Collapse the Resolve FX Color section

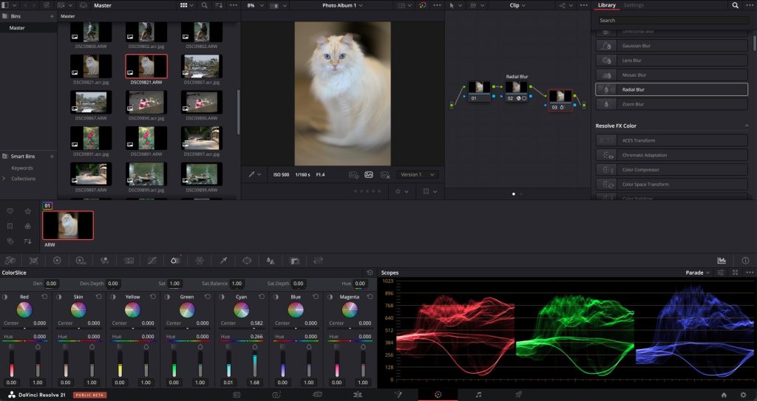coord(747,126)
